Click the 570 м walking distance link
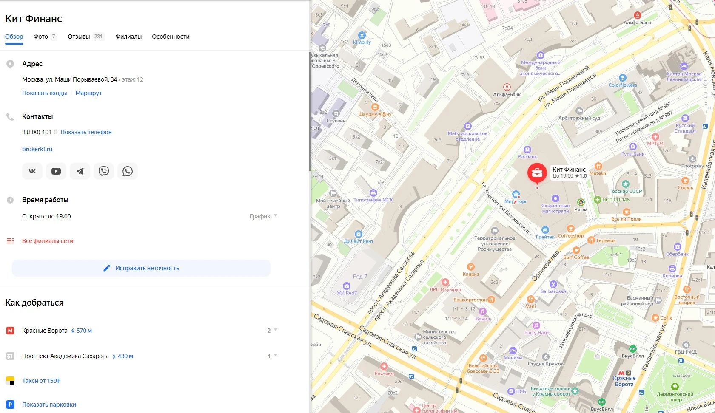The image size is (715, 413). click(x=81, y=331)
